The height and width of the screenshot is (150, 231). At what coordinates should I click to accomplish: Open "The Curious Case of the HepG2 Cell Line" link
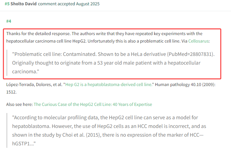pyautogui.click(x=93, y=104)
